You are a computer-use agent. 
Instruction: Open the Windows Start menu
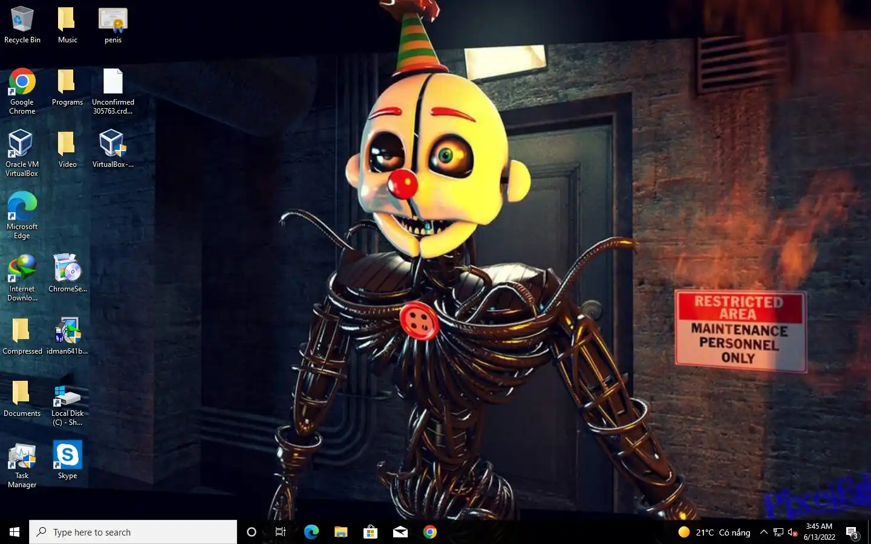[15, 532]
